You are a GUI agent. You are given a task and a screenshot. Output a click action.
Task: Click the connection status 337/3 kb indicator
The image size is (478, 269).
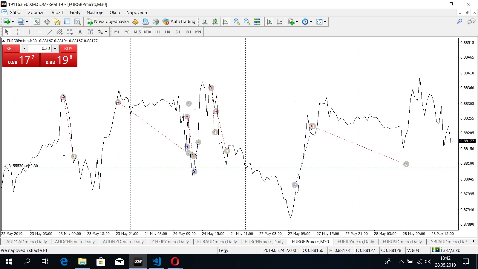click(446, 250)
